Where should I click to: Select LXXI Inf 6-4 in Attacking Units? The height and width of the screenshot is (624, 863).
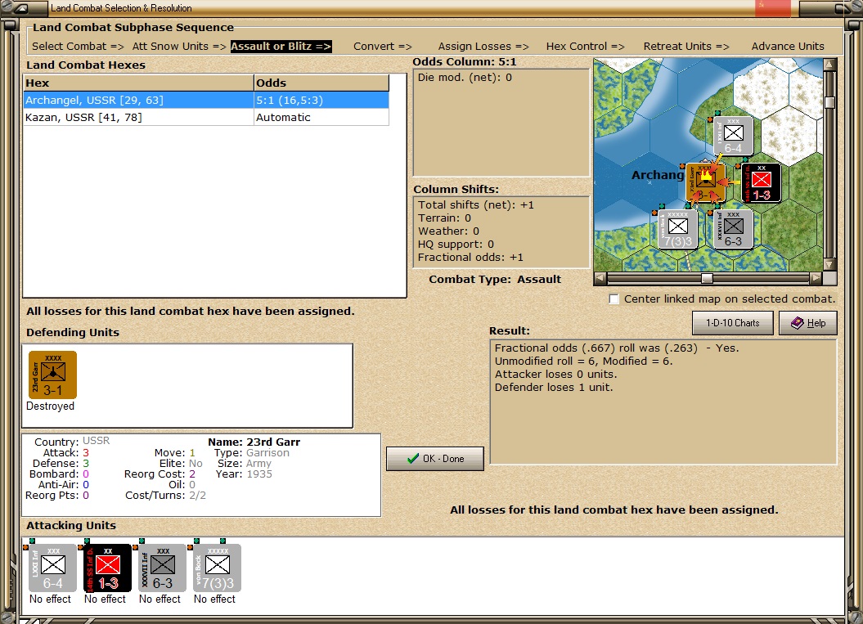(x=53, y=568)
